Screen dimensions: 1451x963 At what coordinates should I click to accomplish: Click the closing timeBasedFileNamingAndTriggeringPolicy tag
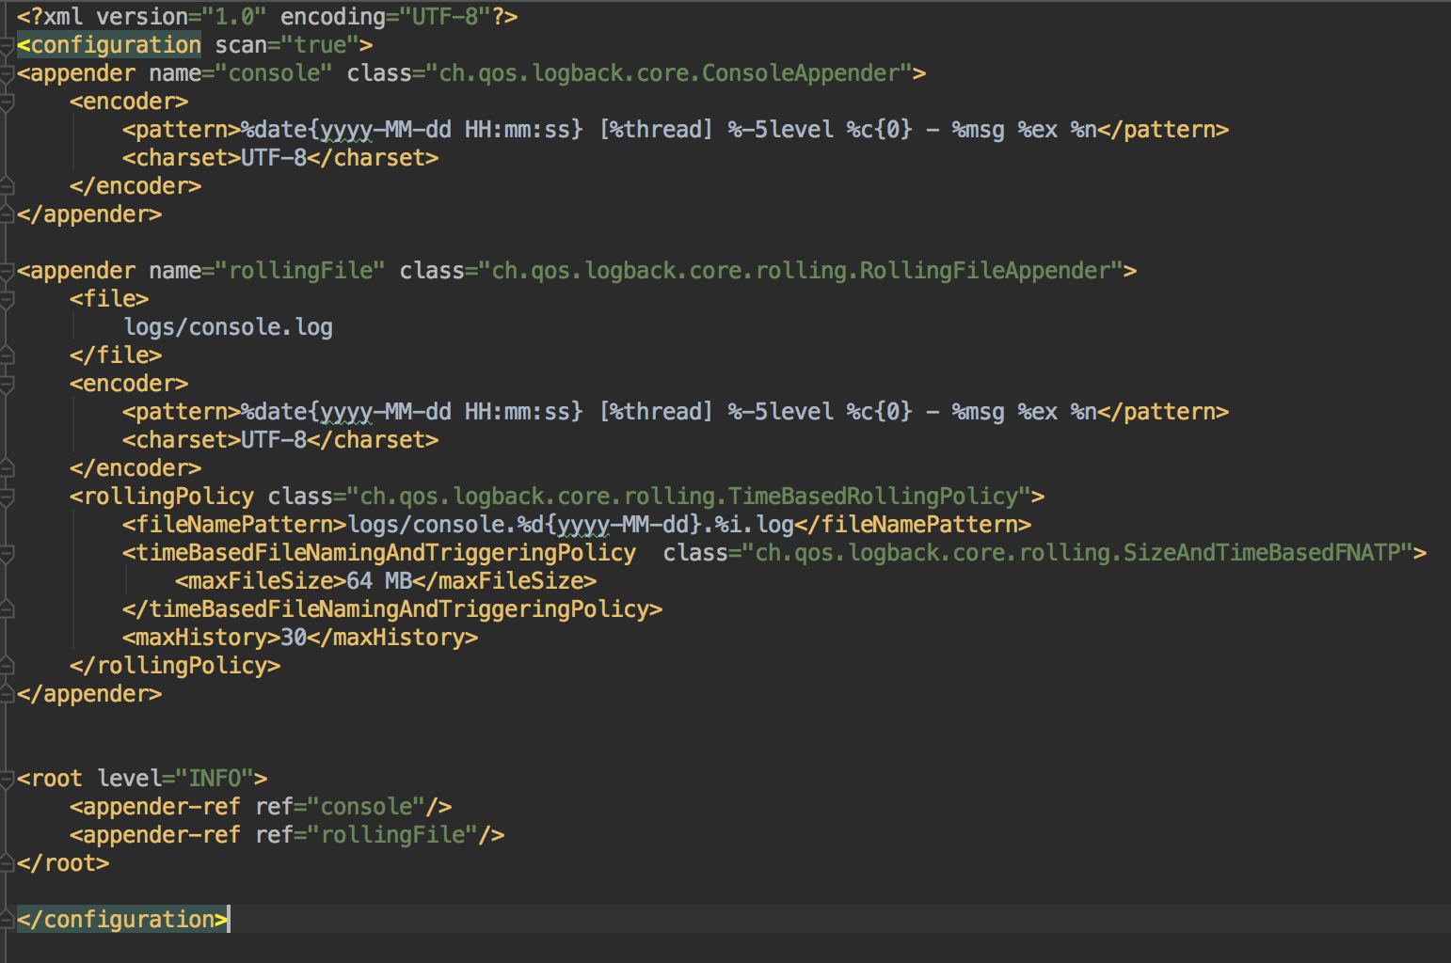(x=392, y=609)
